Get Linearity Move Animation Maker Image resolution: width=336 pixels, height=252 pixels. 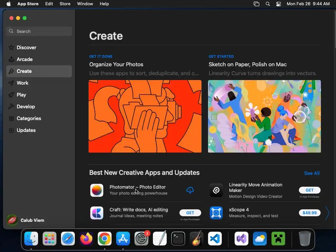310,190
